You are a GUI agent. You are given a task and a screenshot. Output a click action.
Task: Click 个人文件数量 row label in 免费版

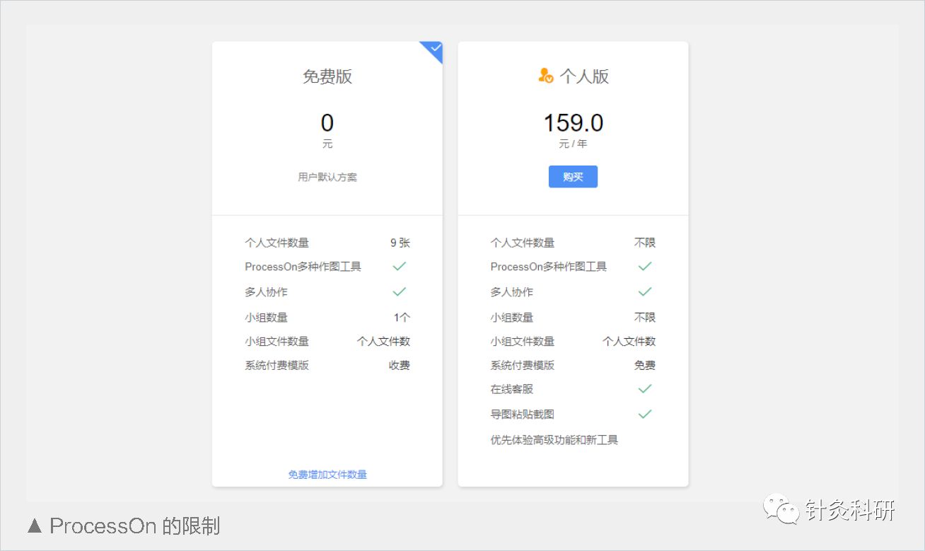[x=277, y=243]
